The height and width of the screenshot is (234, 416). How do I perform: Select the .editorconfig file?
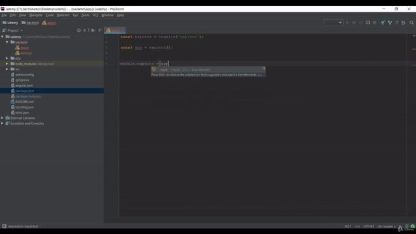[22, 75]
